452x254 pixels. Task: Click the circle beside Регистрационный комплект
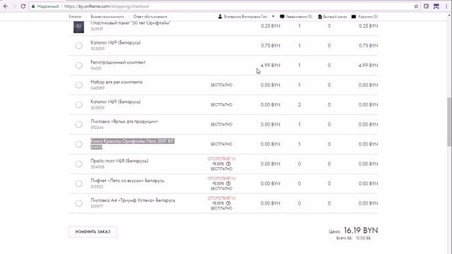click(78, 66)
